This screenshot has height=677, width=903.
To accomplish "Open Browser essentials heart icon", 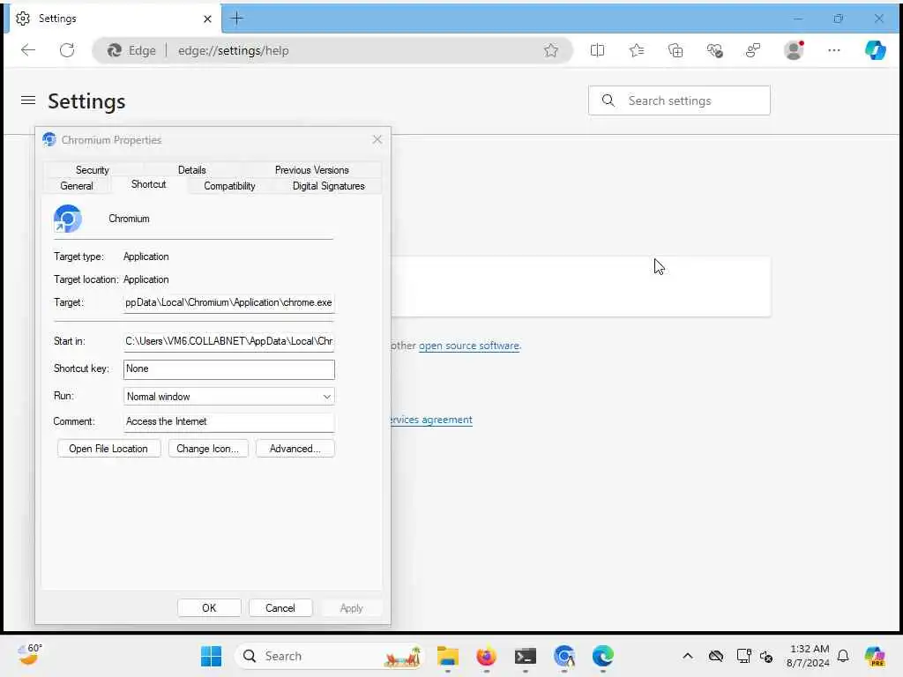I will (714, 50).
